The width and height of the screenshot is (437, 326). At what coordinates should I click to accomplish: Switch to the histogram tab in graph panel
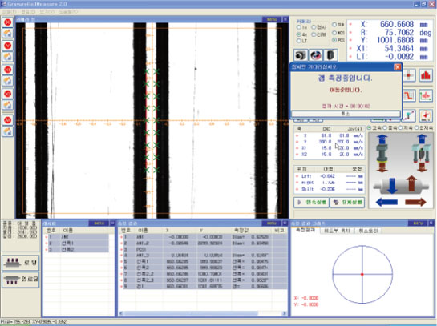click(368, 231)
